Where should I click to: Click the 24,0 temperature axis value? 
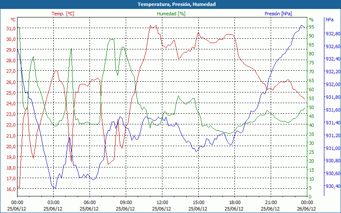click(x=11, y=104)
